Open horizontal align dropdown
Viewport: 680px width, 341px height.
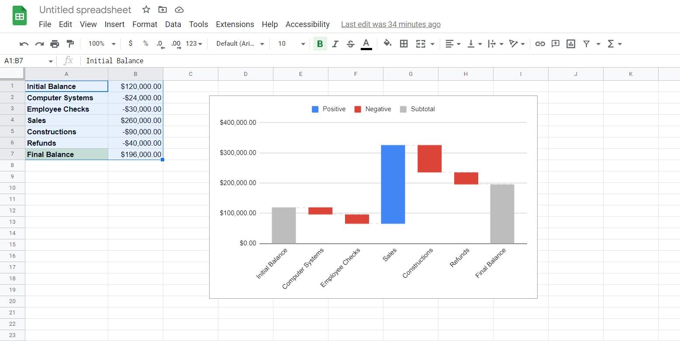point(453,44)
